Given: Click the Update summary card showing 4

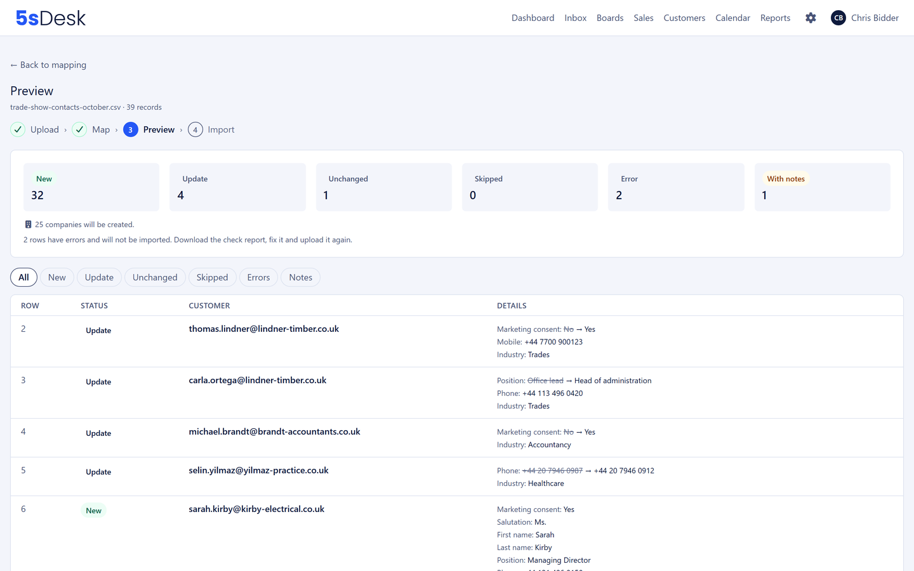Looking at the screenshot, I should (237, 187).
